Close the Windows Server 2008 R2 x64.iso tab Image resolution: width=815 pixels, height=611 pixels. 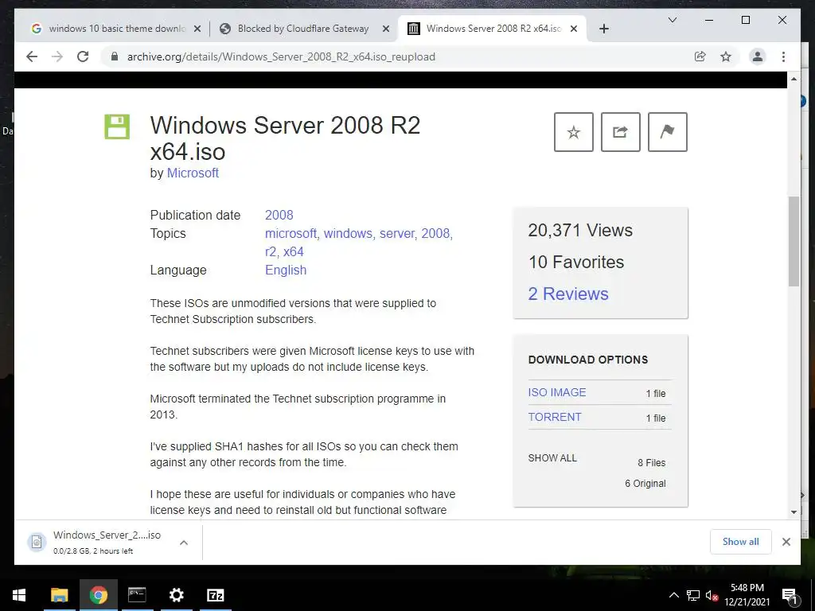point(574,29)
